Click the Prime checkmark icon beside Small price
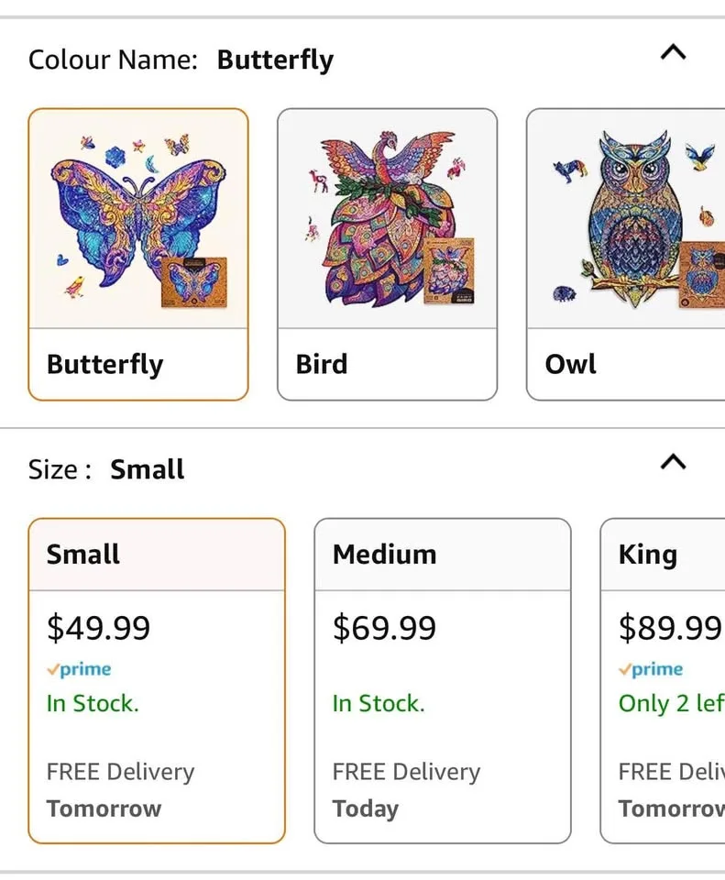Image resolution: width=725 pixels, height=880 pixels. [x=55, y=669]
